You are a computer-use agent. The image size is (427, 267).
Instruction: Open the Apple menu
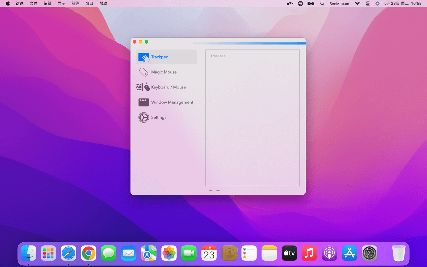pyautogui.click(x=8, y=4)
